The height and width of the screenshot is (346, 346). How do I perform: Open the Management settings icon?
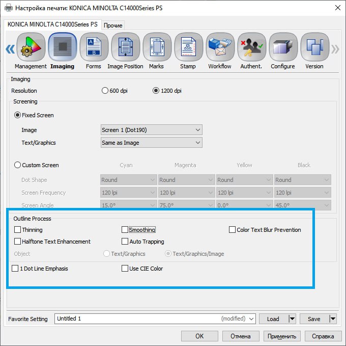(31, 47)
